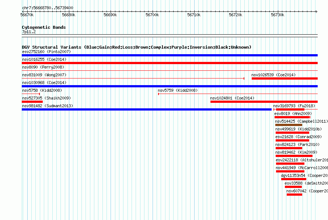Click the chr7:56668780..56739400 coordinate label
Screen dimensions: 328x220
coord(48,8)
